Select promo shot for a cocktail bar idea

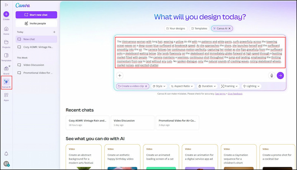click(x=277, y=157)
